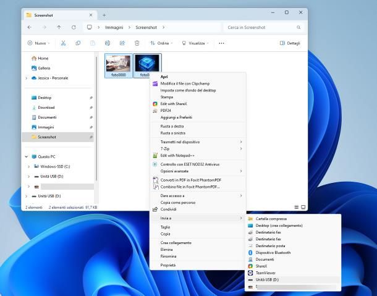The width and height of the screenshot is (377, 296).
Task: Expand Opzioni avanzate submenu arrow
Action: point(241,171)
